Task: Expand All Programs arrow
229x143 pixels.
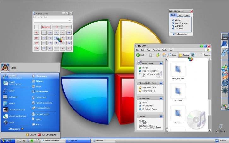Action: click(22, 129)
